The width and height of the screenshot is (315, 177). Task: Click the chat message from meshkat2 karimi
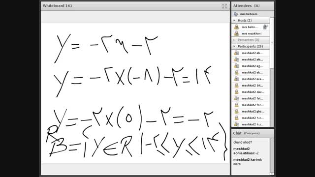pos(248,162)
